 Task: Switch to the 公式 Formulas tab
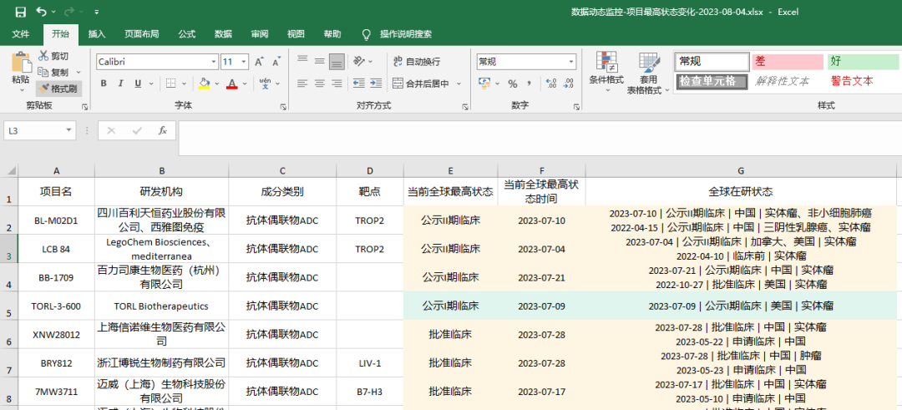pos(187,34)
